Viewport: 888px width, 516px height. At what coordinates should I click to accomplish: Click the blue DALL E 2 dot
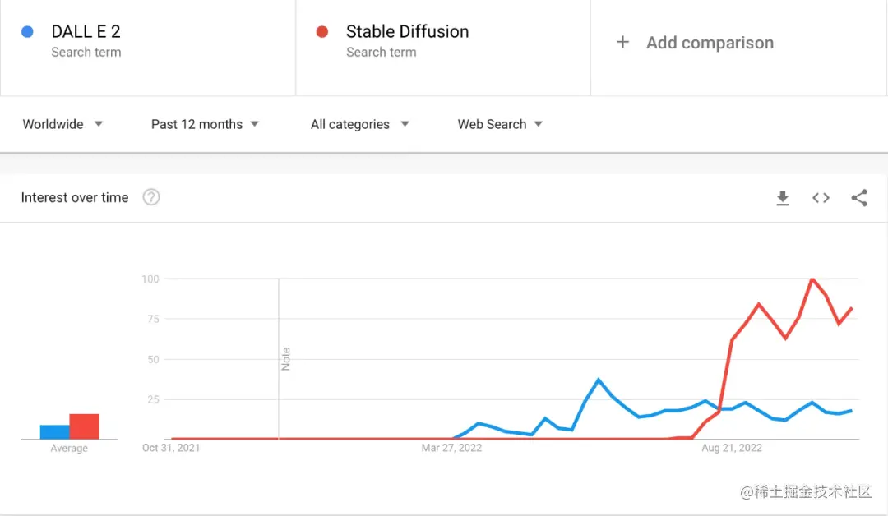pos(27,32)
